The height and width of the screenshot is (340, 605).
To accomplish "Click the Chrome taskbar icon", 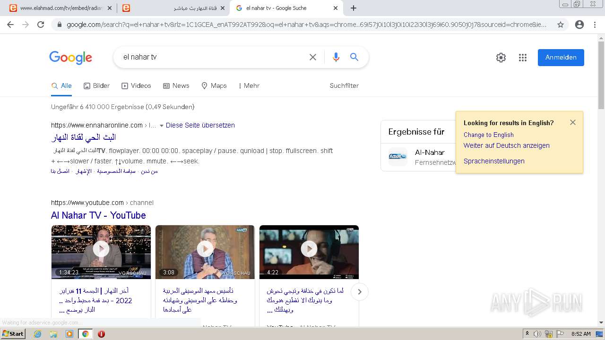I will pyautogui.click(x=85, y=334).
